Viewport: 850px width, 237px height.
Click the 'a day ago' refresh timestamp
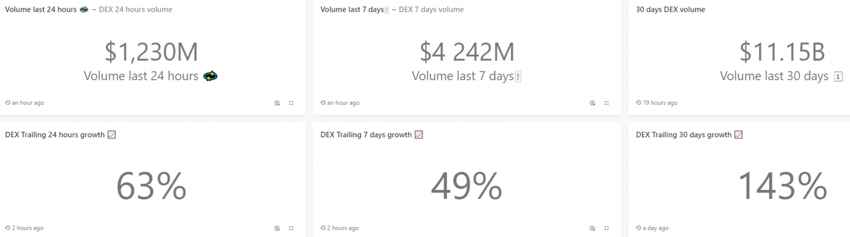[x=655, y=228]
